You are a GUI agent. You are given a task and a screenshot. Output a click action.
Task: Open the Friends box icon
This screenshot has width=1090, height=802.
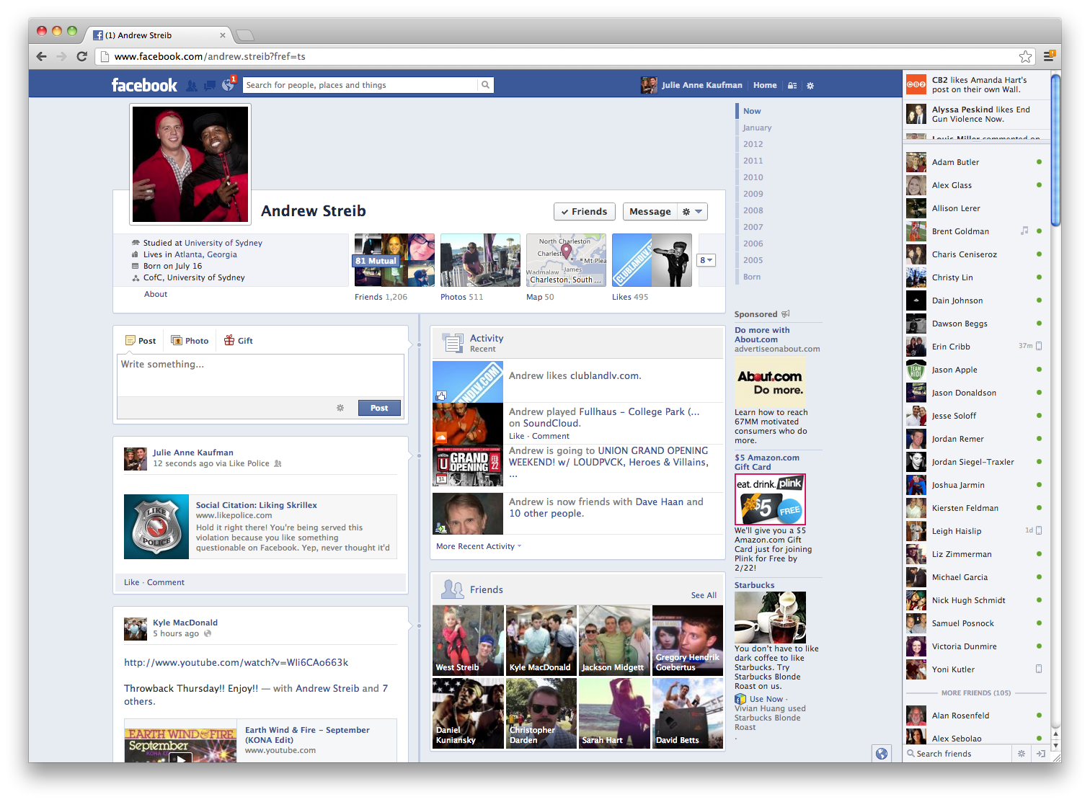(453, 589)
